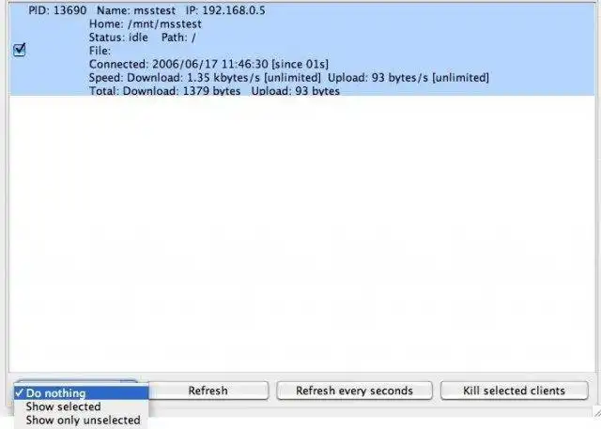Click the Connected 2006/06/17 timestamp line

[x=208, y=64]
